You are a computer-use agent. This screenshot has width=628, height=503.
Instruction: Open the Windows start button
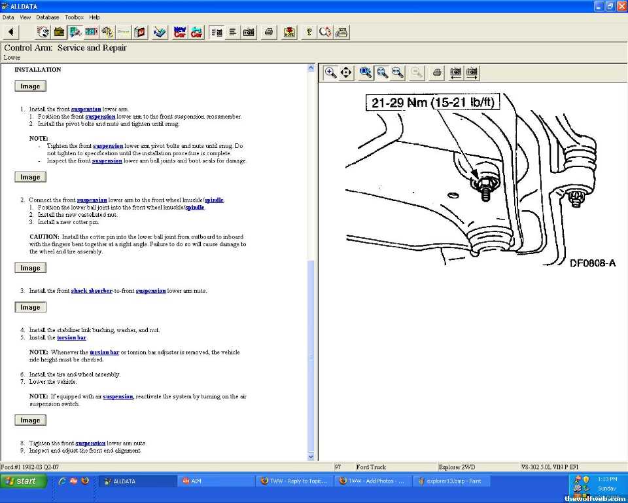point(24,481)
